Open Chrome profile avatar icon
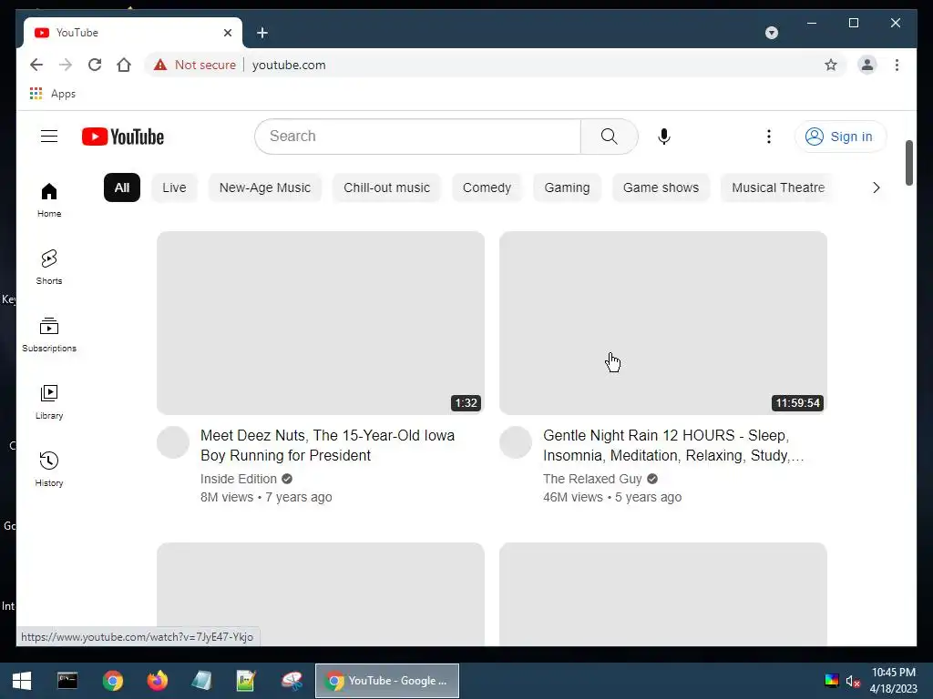 click(x=867, y=65)
